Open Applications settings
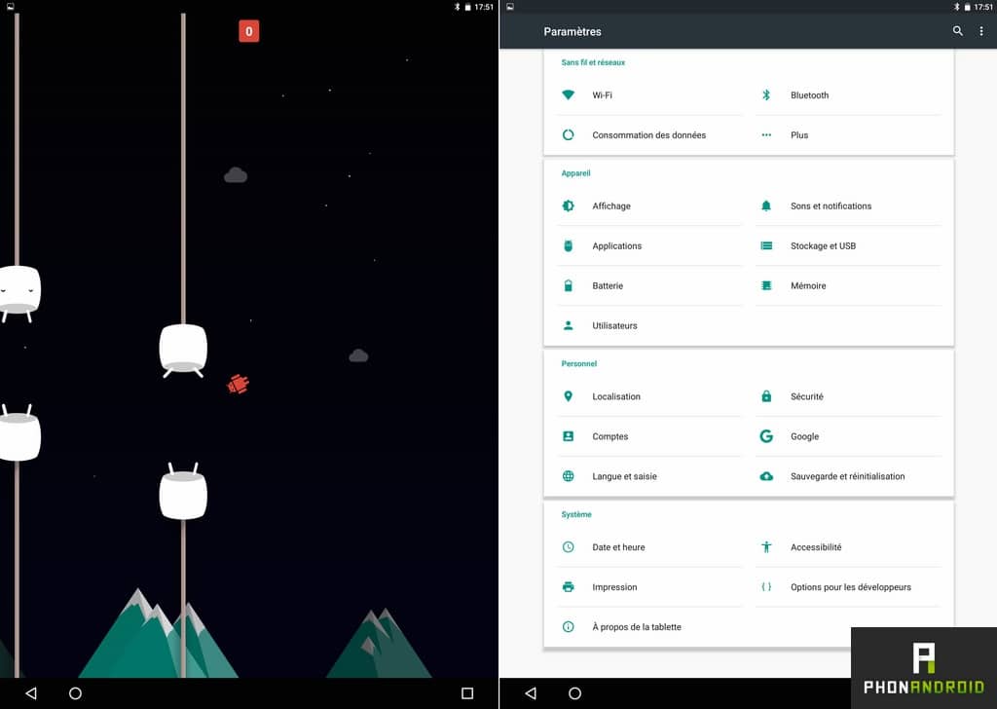 point(649,246)
